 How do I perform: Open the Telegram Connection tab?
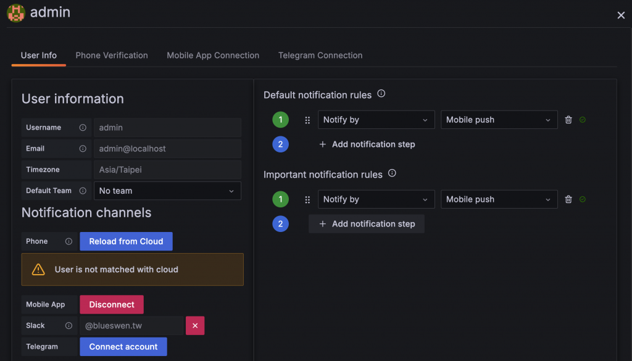coord(320,56)
